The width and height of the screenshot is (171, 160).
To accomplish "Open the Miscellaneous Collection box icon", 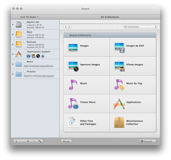I will pos(120,122).
